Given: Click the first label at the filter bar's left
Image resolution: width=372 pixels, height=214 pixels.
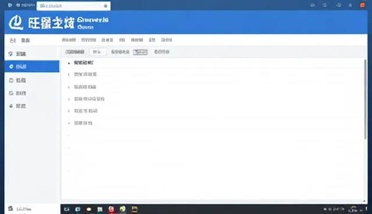Looking at the screenshot, I should [x=75, y=52].
